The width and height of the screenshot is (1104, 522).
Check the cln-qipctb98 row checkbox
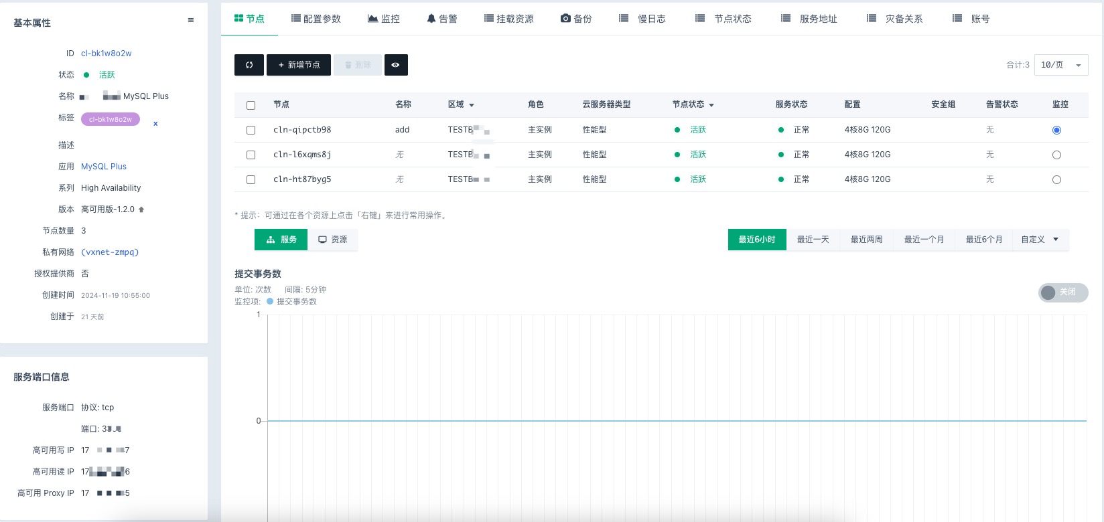click(x=251, y=130)
